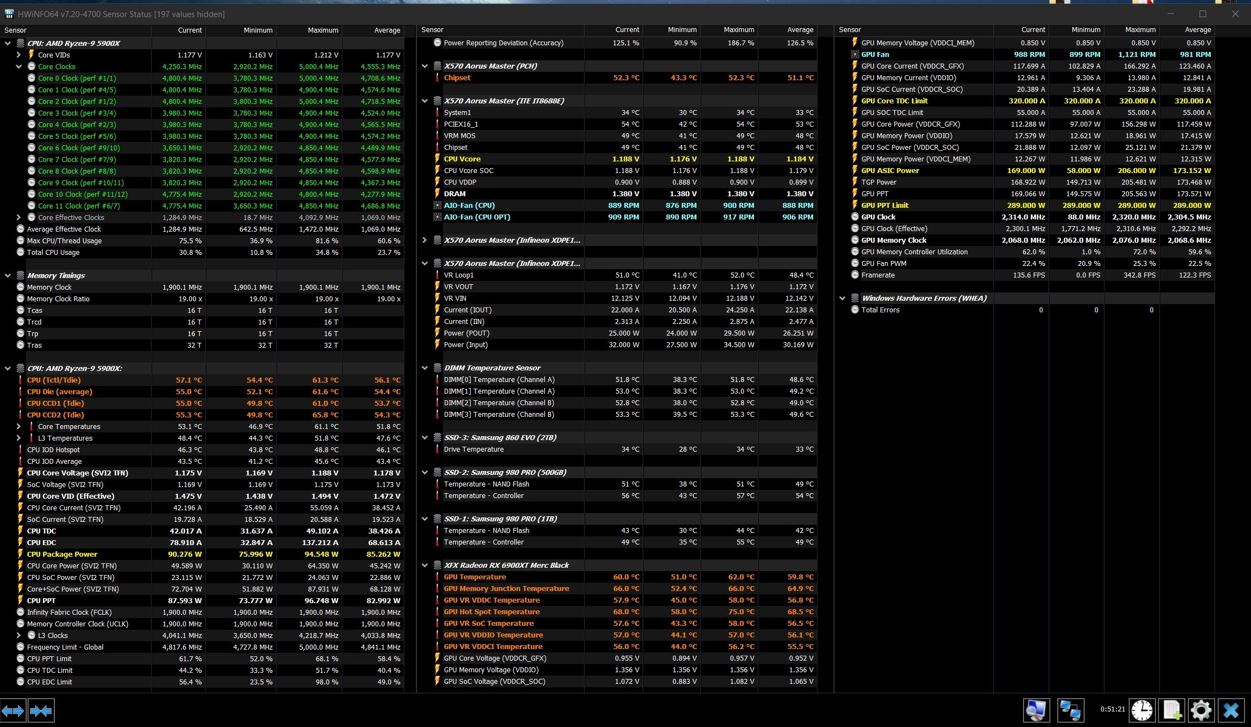Click the GPU Clock circle icon

pyautogui.click(x=855, y=217)
